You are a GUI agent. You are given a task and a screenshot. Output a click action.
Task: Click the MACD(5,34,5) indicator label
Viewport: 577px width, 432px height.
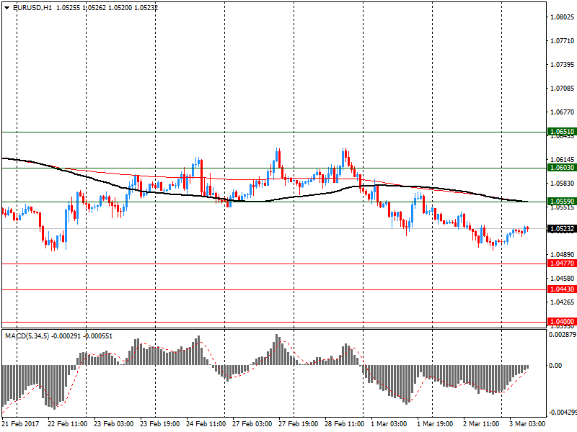tap(27, 336)
